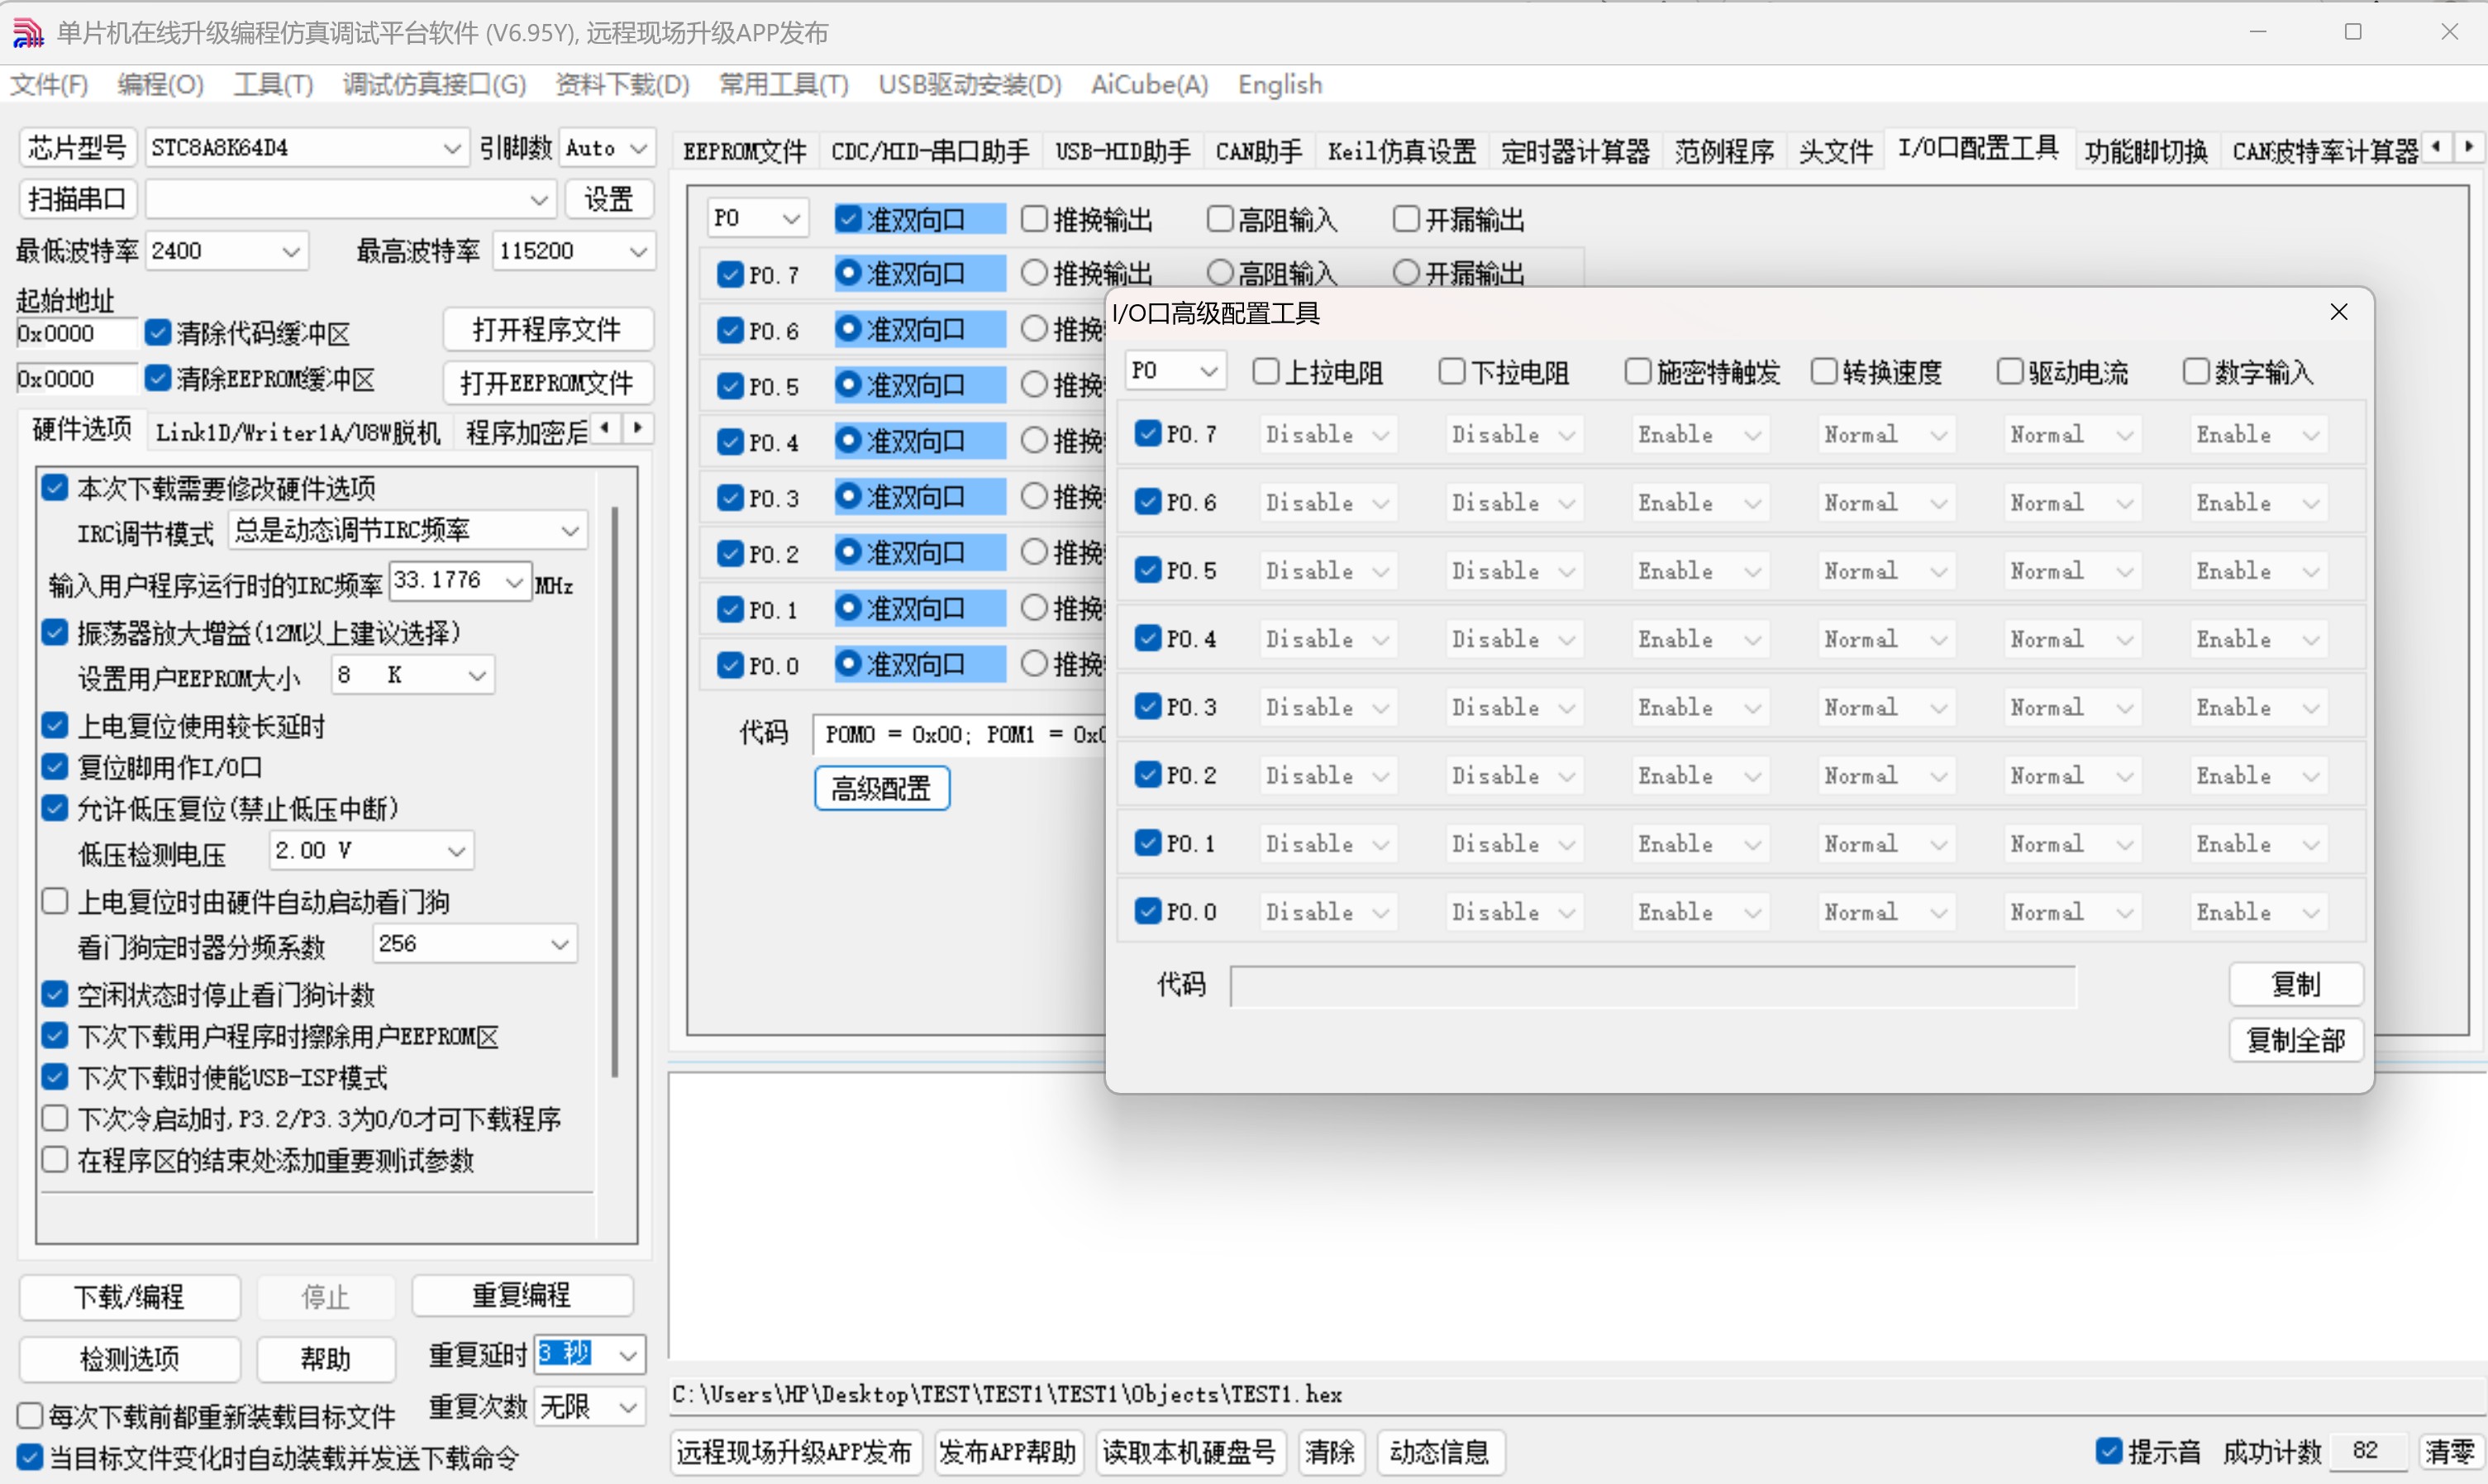Expand the 最低波特率 2400 dropdown
Image resolution: width=2488 pixels, height=1484 pixels.
291,251
